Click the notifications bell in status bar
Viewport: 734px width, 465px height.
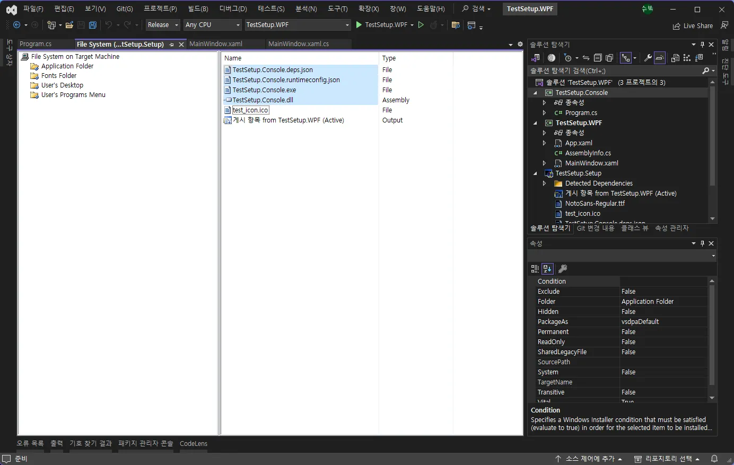714,459
